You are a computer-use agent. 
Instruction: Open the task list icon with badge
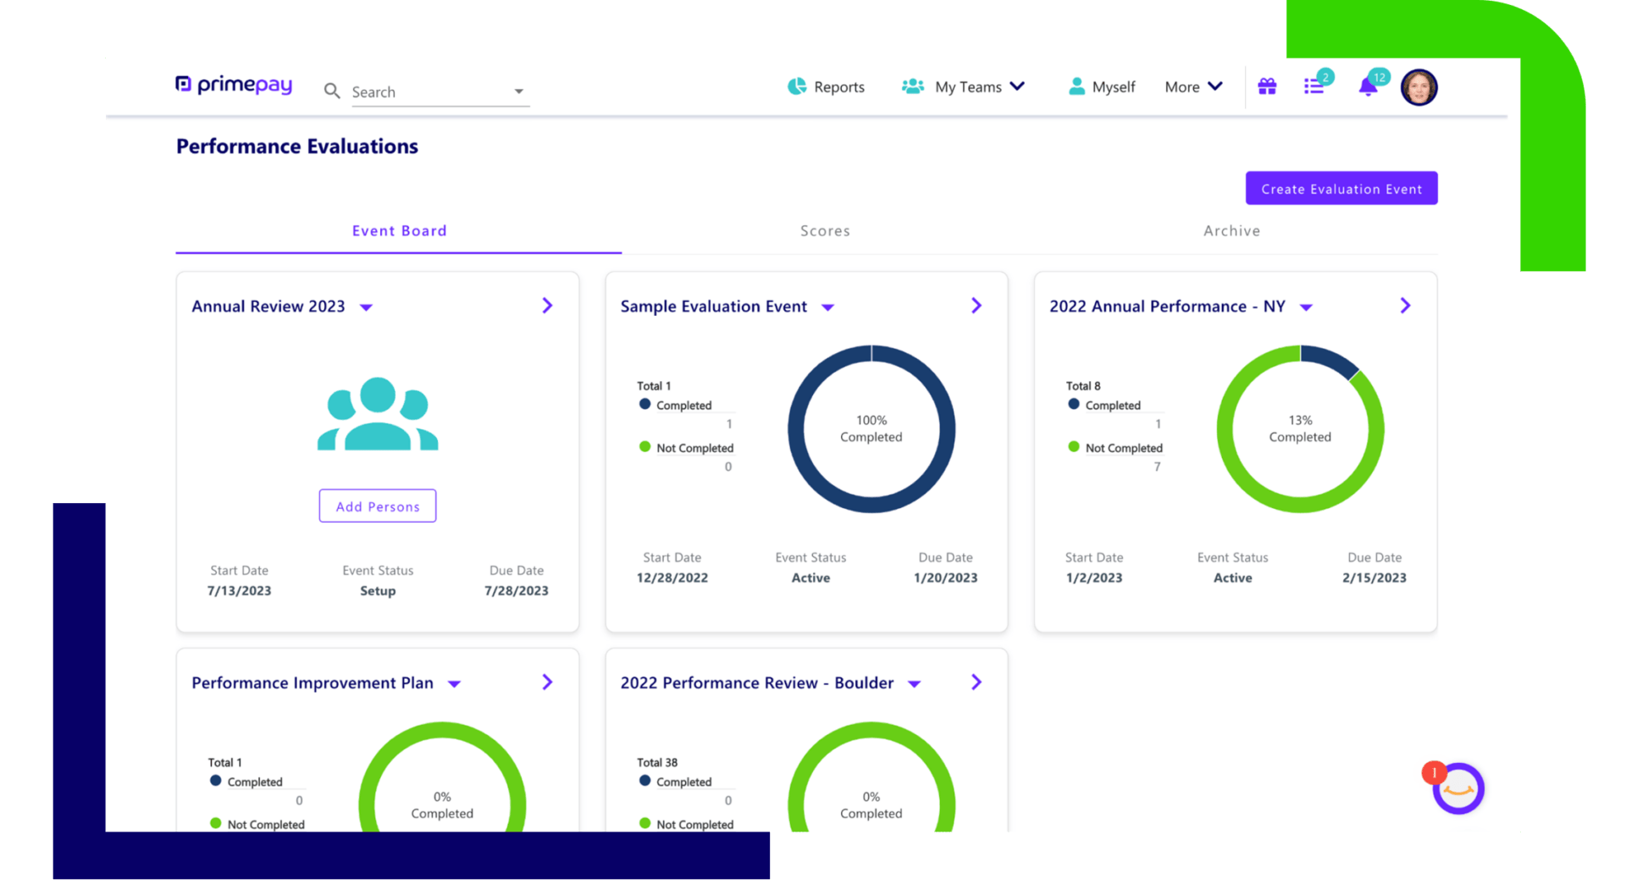[1316, 85]
